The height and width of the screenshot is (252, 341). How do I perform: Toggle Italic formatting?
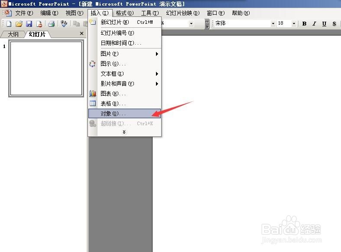pyautogui.click(x=314, y=24)
